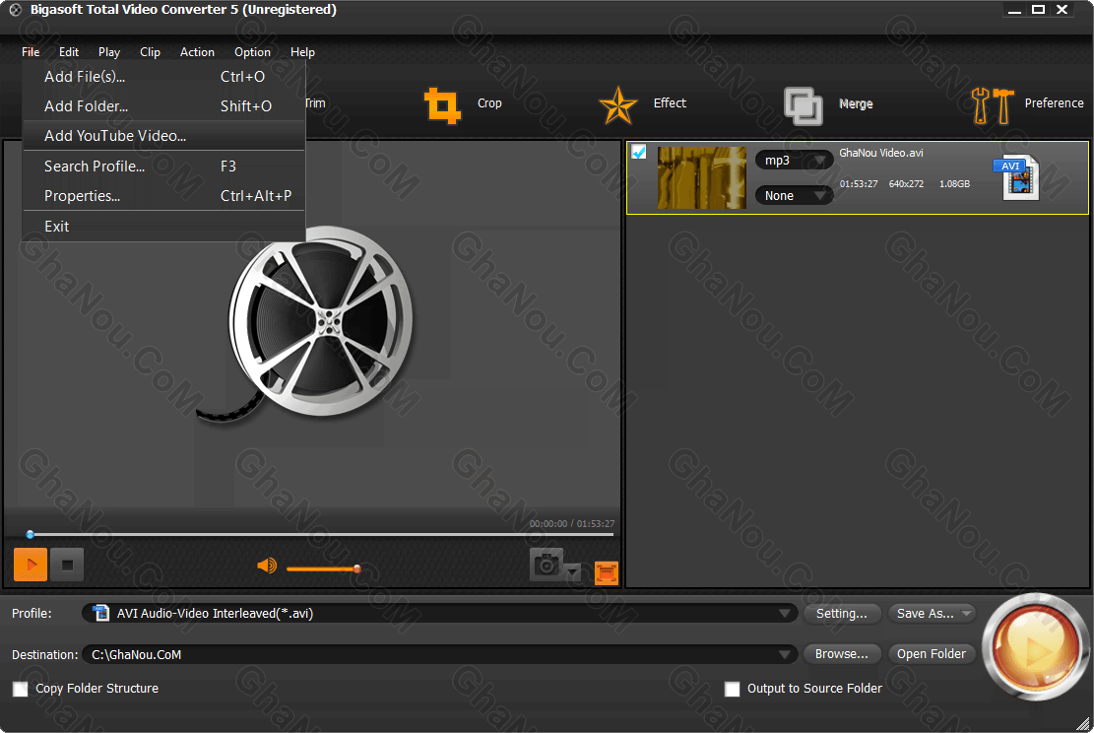Click the Setting... button

pyautogui.click(x=842, y=614)
